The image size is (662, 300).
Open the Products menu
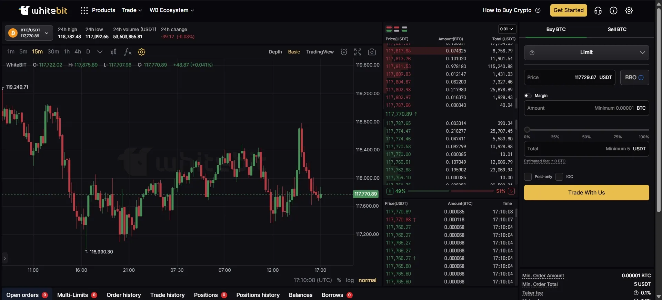103,10
